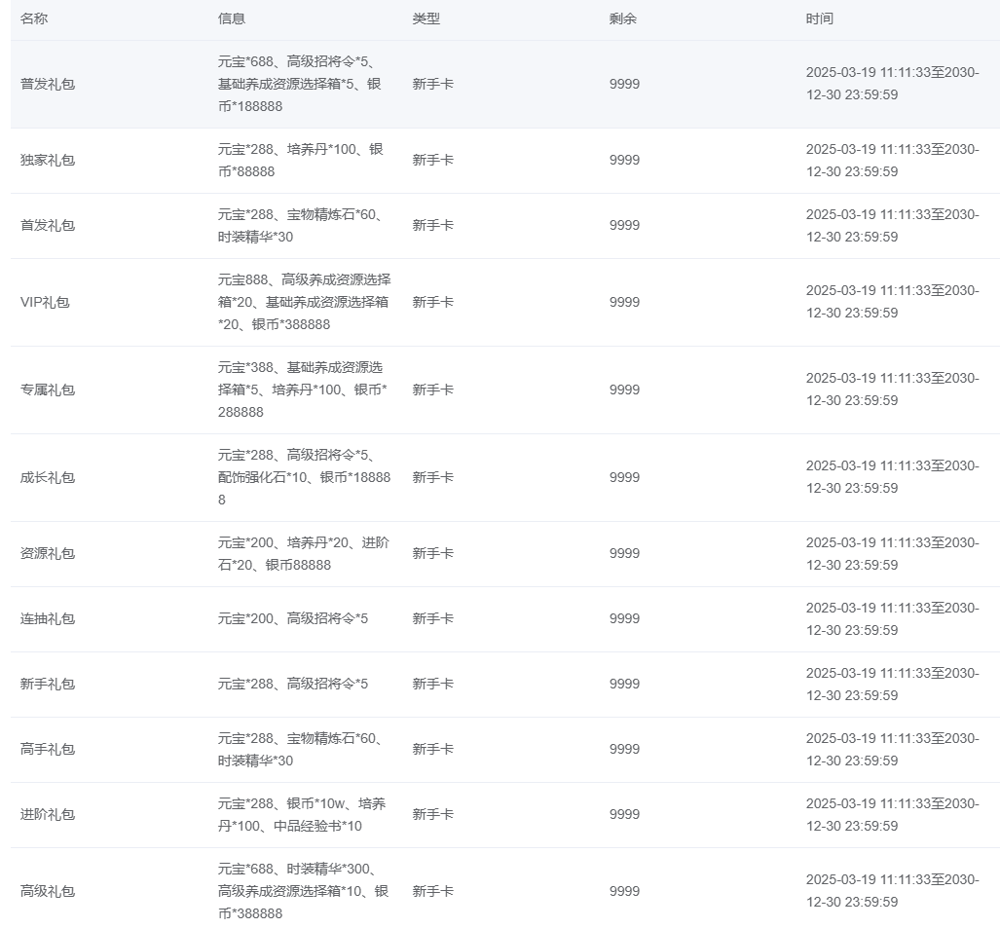The image size is (1000, 928).
Task: Click the 时间 column header
Action: tap(820, 19)
